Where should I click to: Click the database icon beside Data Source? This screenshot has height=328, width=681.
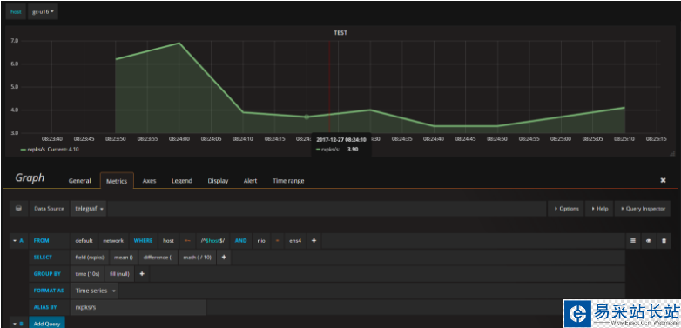pos(18,209)
